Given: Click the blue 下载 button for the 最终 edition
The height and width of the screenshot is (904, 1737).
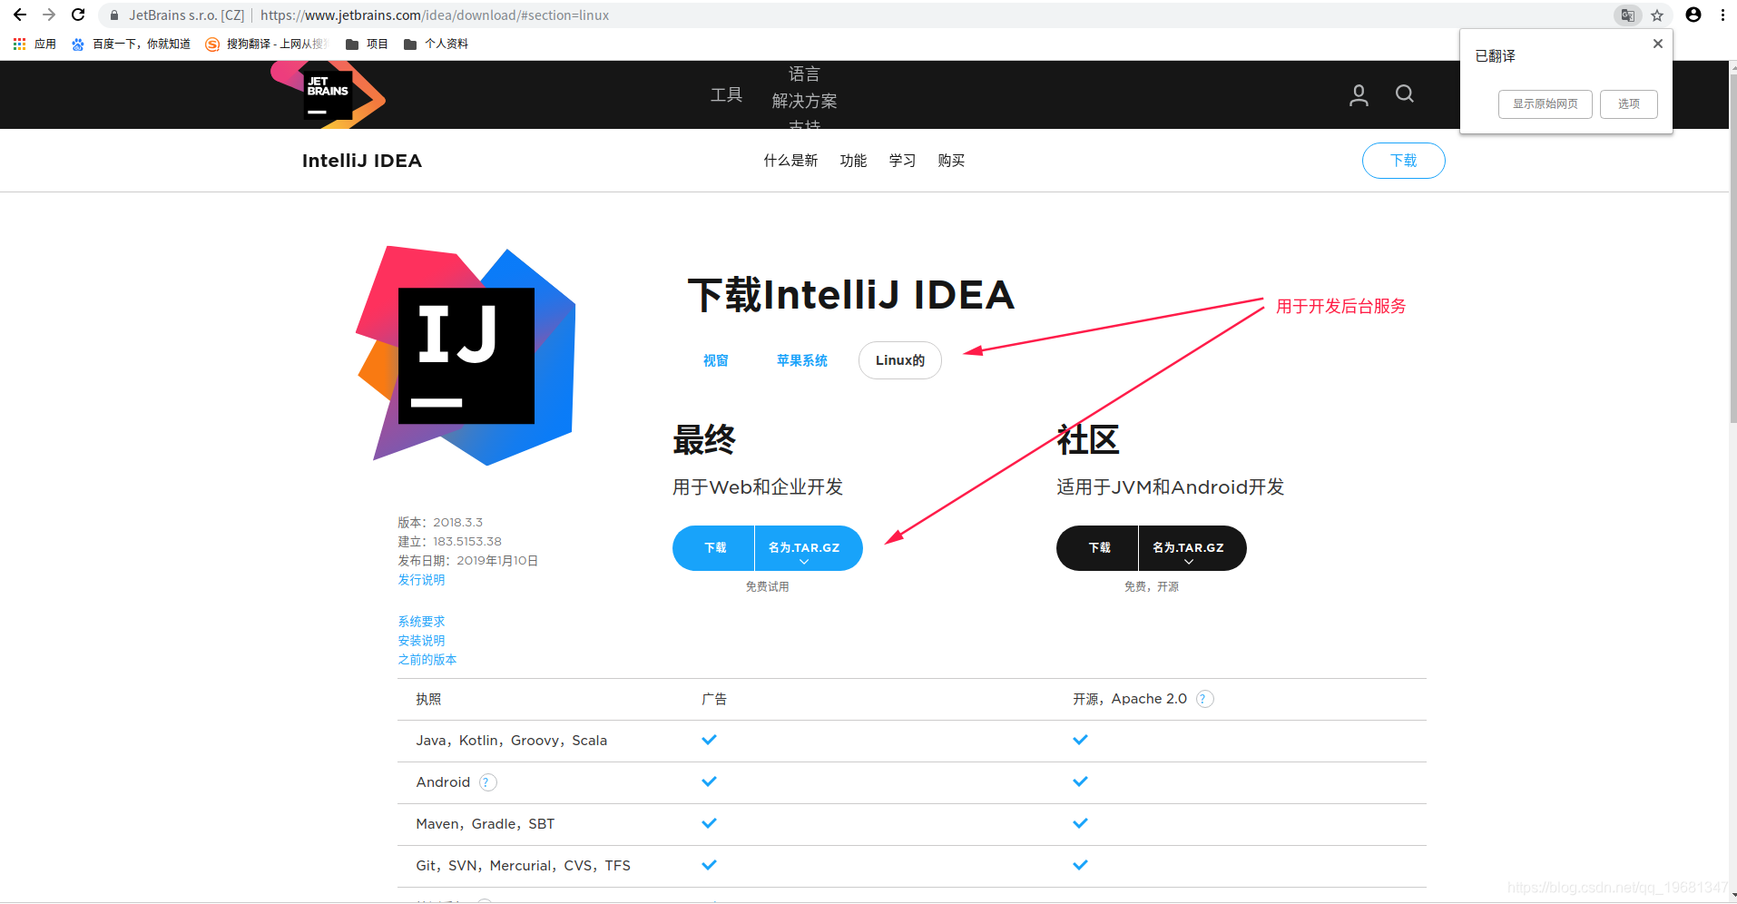Looking at the screenshot, I should (714, 548).
